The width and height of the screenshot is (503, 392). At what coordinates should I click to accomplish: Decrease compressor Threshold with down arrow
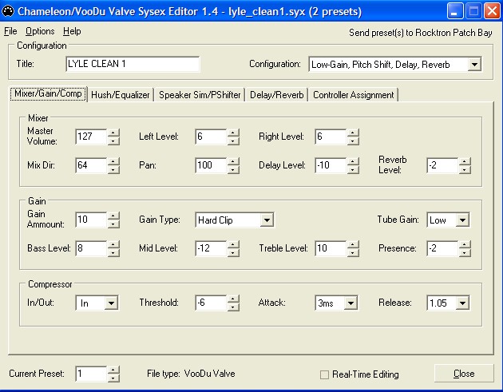[x=233, y=307]
